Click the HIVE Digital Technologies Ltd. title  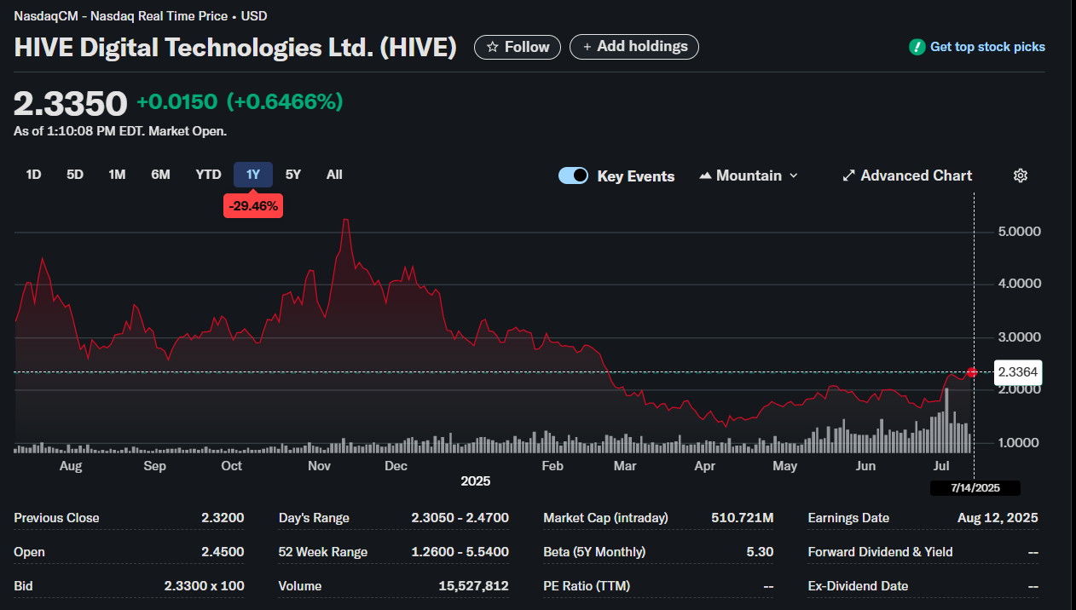pyautogui.click(x=235, y=48)
